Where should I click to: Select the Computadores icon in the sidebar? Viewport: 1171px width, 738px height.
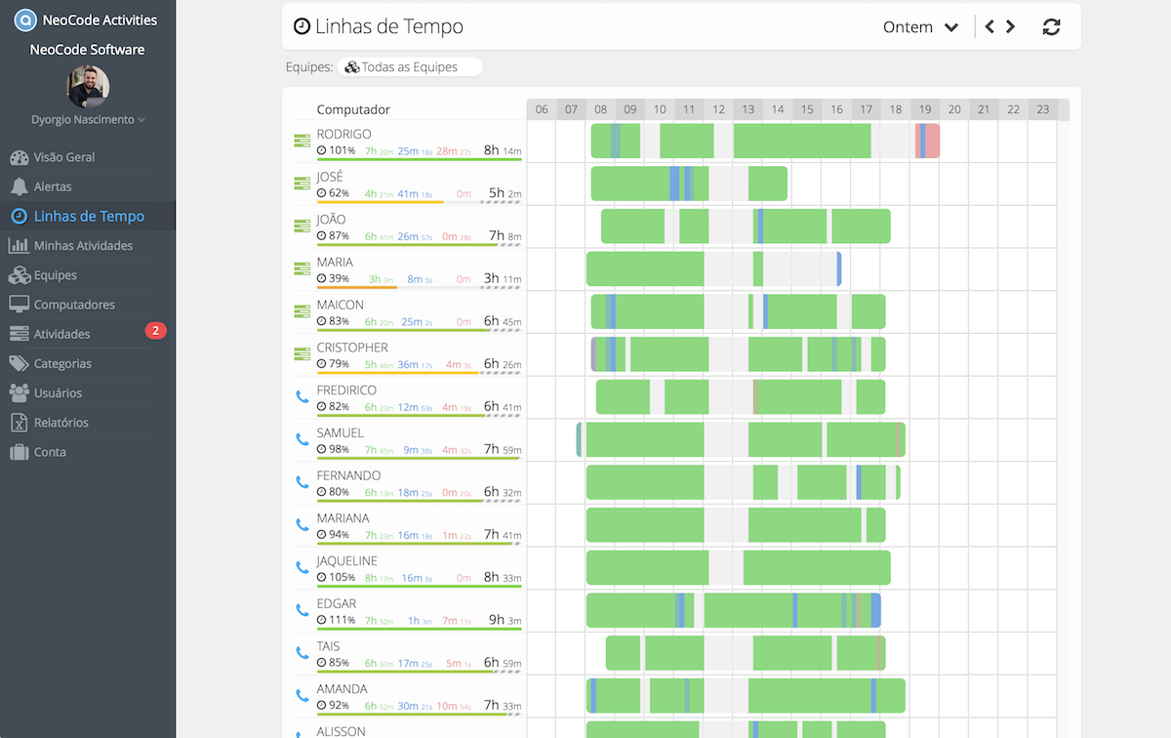point(20,304)
